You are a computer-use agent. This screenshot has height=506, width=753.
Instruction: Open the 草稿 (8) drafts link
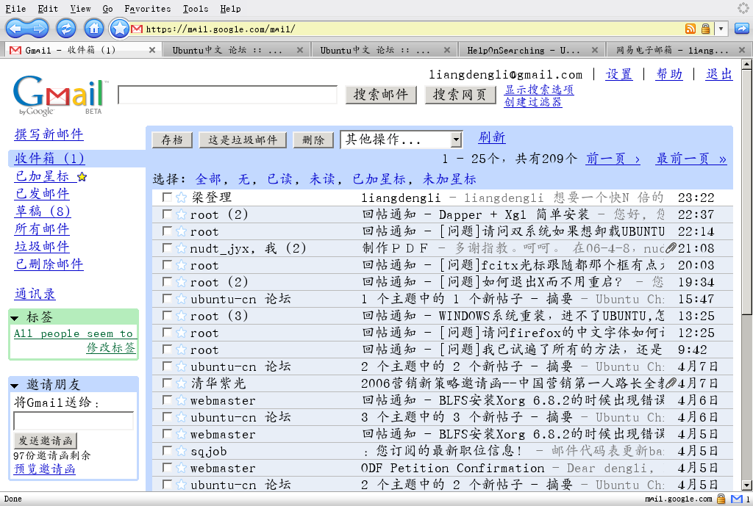(43, 211)
